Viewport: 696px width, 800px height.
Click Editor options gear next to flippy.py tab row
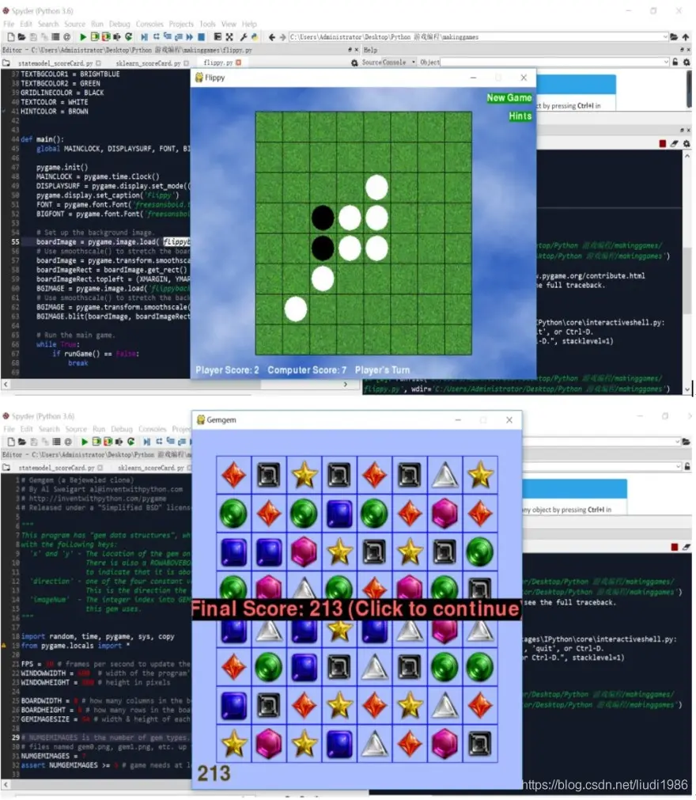click(x=354, y=63)
